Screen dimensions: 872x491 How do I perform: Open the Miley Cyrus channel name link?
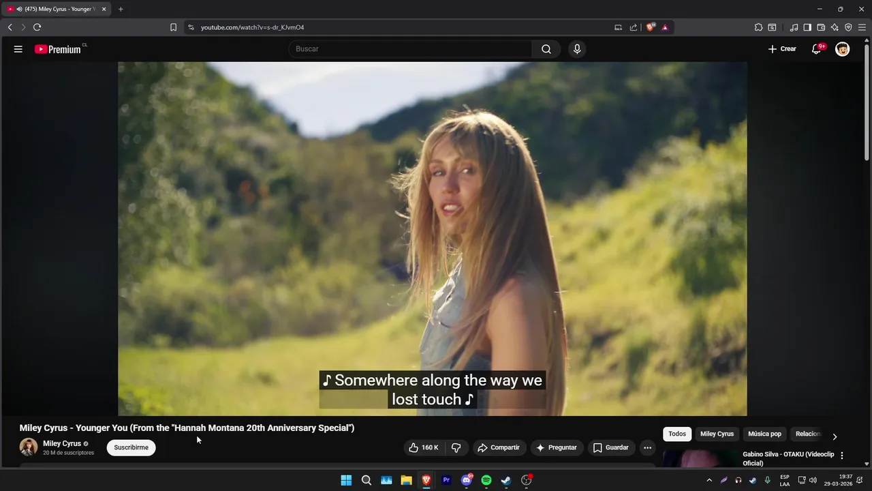click(62, 443)
